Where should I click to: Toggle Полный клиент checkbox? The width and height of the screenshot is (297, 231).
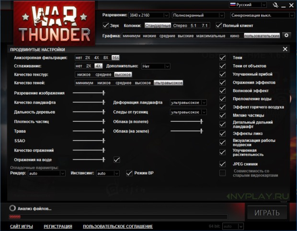pyautogui.click(x=219, y=25)
